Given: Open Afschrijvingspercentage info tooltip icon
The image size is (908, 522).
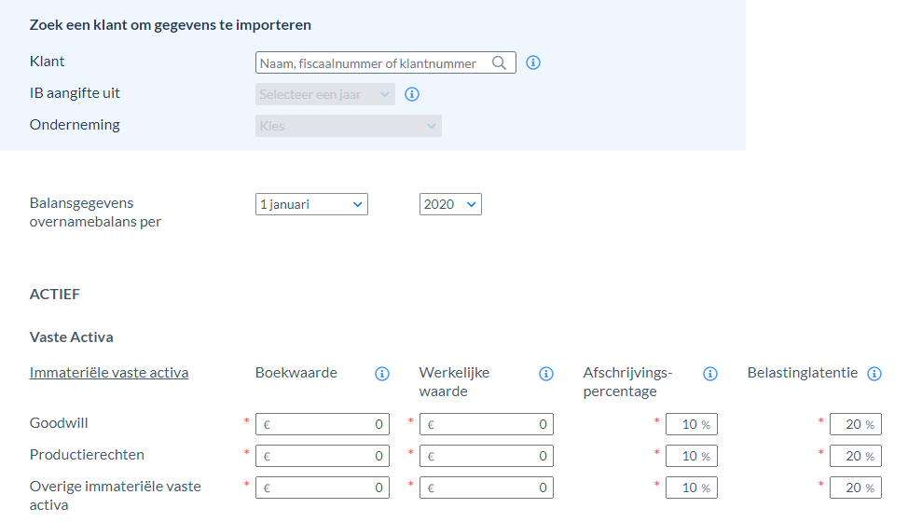Looking at the screenshot, I should click(710, 374).
